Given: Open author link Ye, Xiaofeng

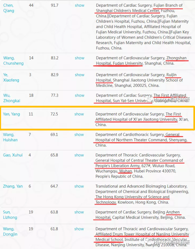Looking at the screenshot, I should (x=11, y=77).
